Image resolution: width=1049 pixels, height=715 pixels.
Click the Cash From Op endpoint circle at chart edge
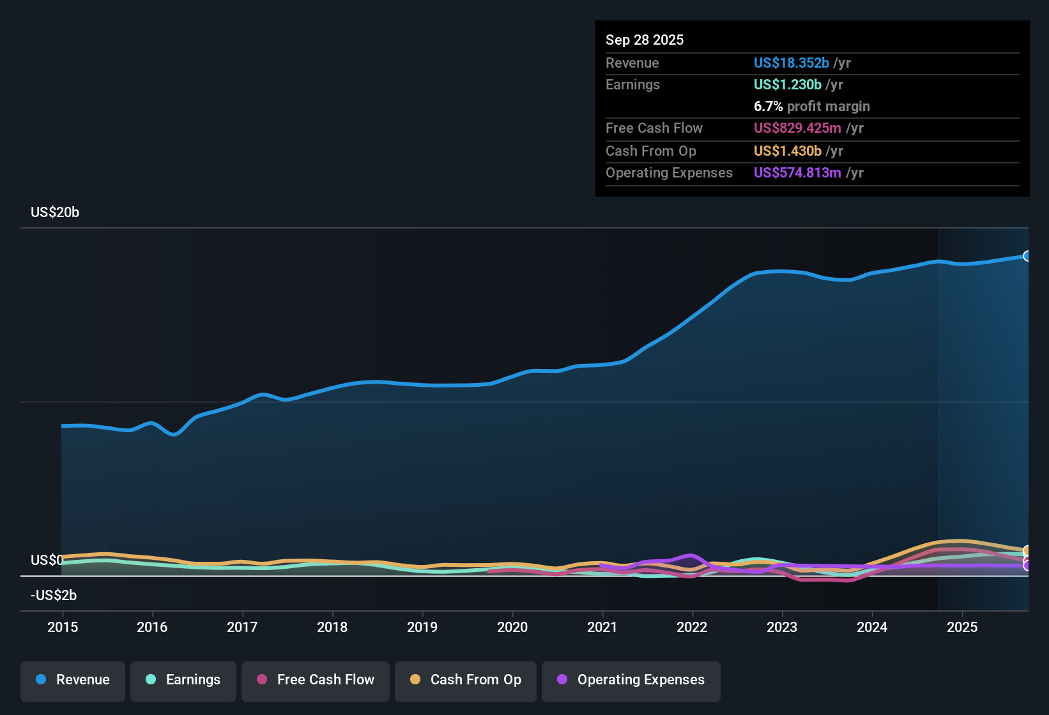1027,549
